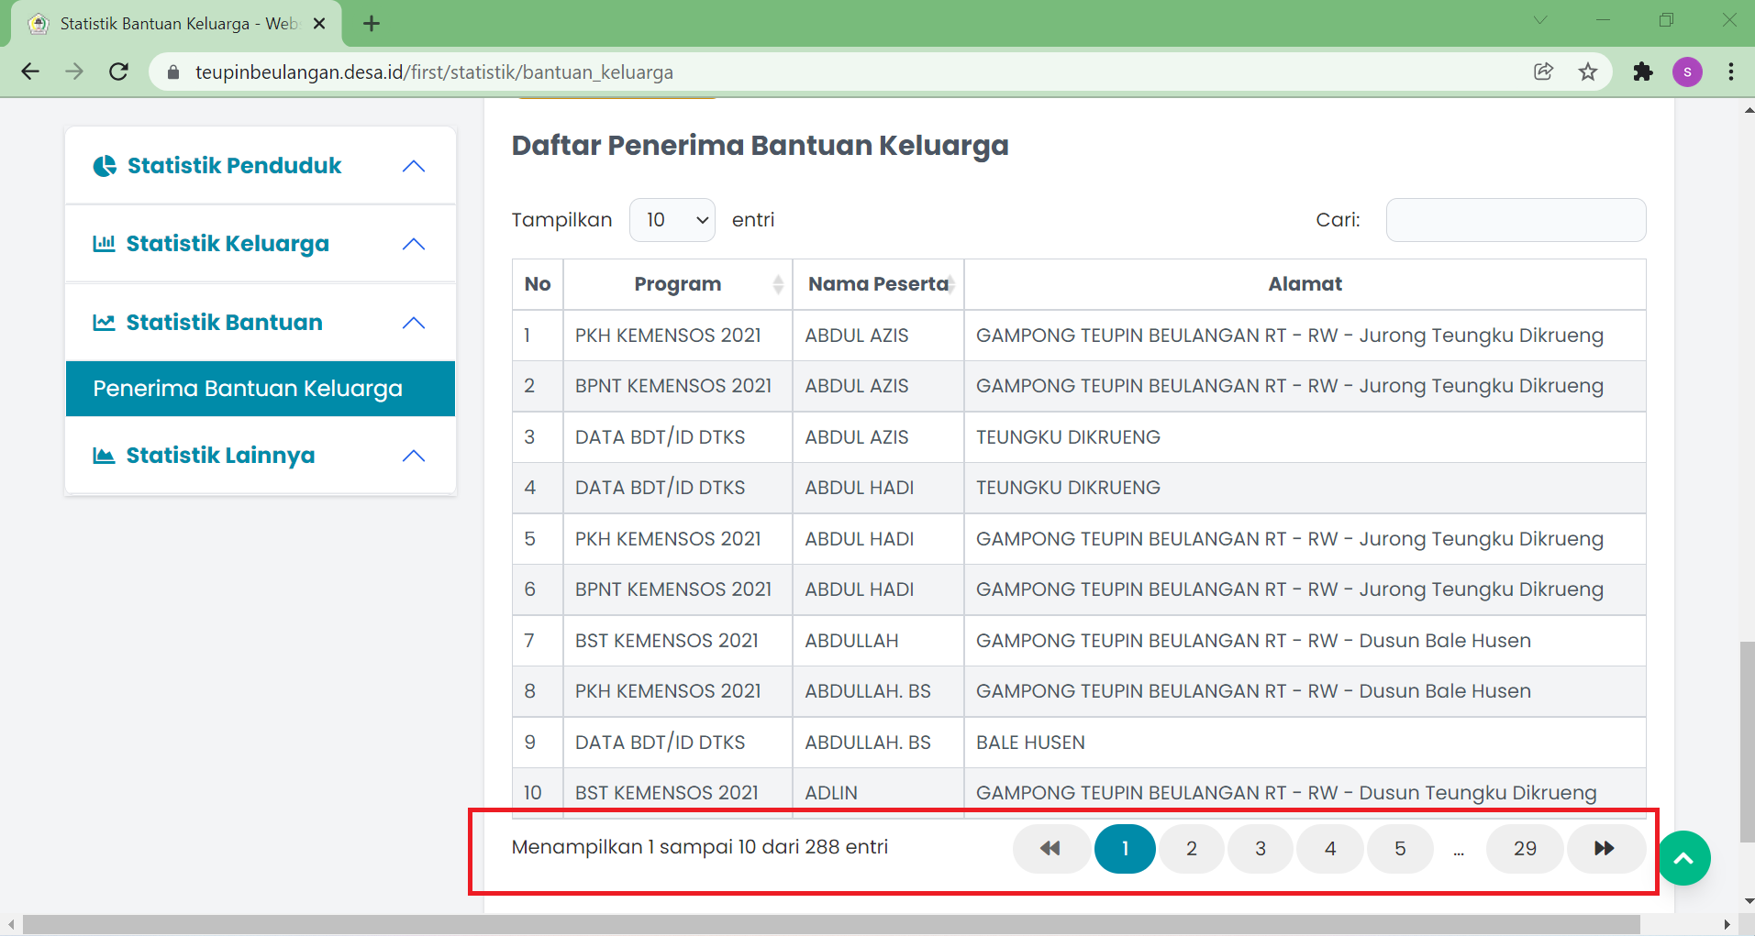Open the purple profile avatar
Image resolution: width=1755 pixels, height=936 pixels.
[1687, 72]
